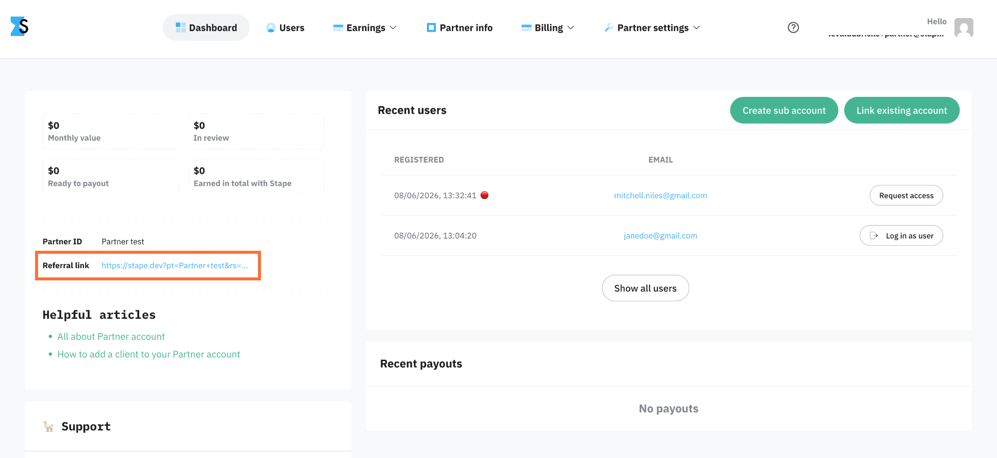997x458 pixels.
Task: Click the Recent users heading
Action: (412, 110)
